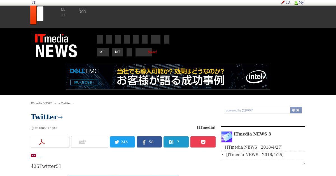Viewport: 336px width, 176px height.
Task: Click the green person My icon
Action: click(296, 3)
